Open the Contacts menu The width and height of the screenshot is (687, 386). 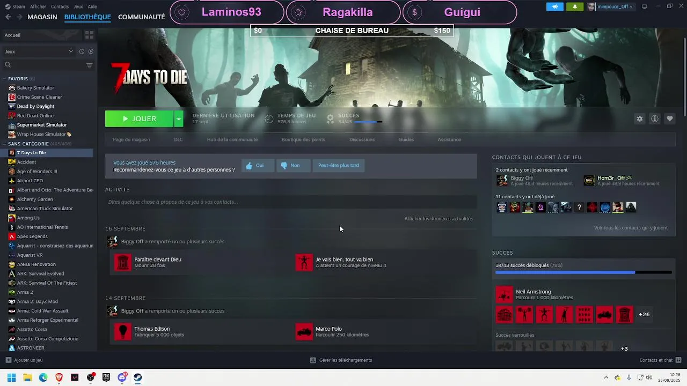(60, 6)
